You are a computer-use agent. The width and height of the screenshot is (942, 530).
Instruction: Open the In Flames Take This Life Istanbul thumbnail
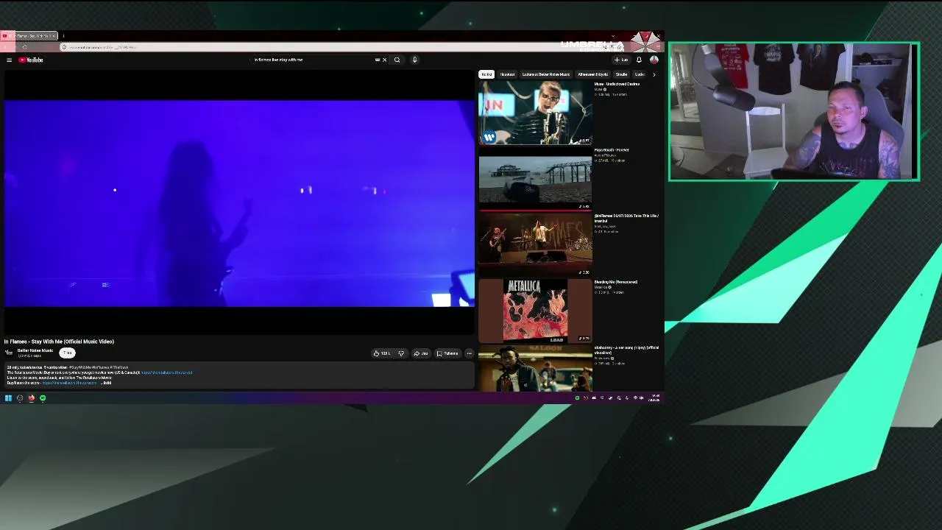click(x=535, y=244)
